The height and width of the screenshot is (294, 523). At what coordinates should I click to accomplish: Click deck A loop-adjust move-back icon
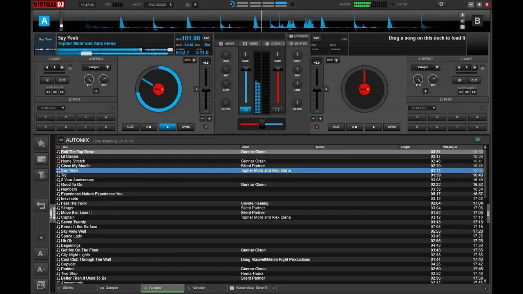coord(48,92)
